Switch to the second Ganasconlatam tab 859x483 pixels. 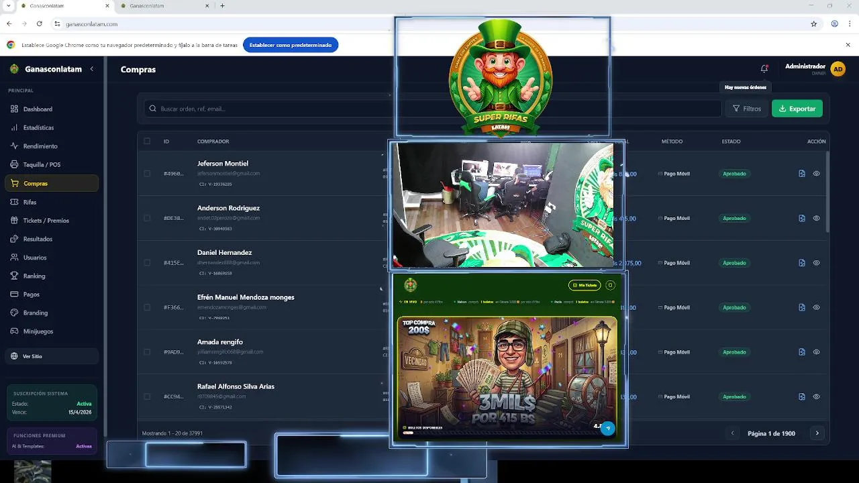coord(165,6)
